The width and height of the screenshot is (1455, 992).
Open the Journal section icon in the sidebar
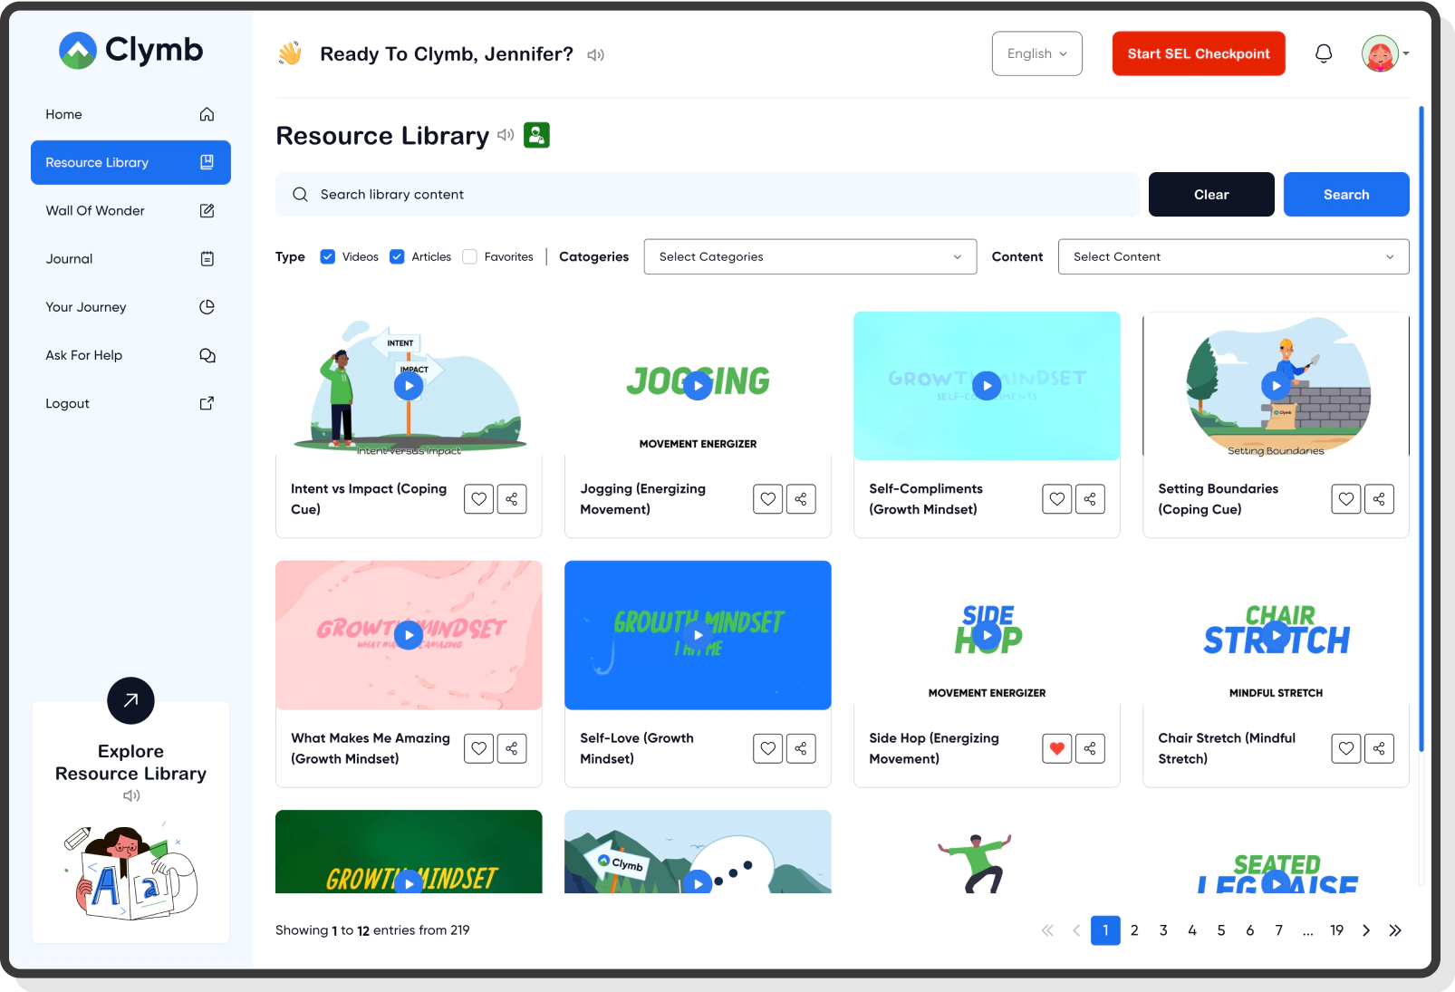click(x=207, y=258)
